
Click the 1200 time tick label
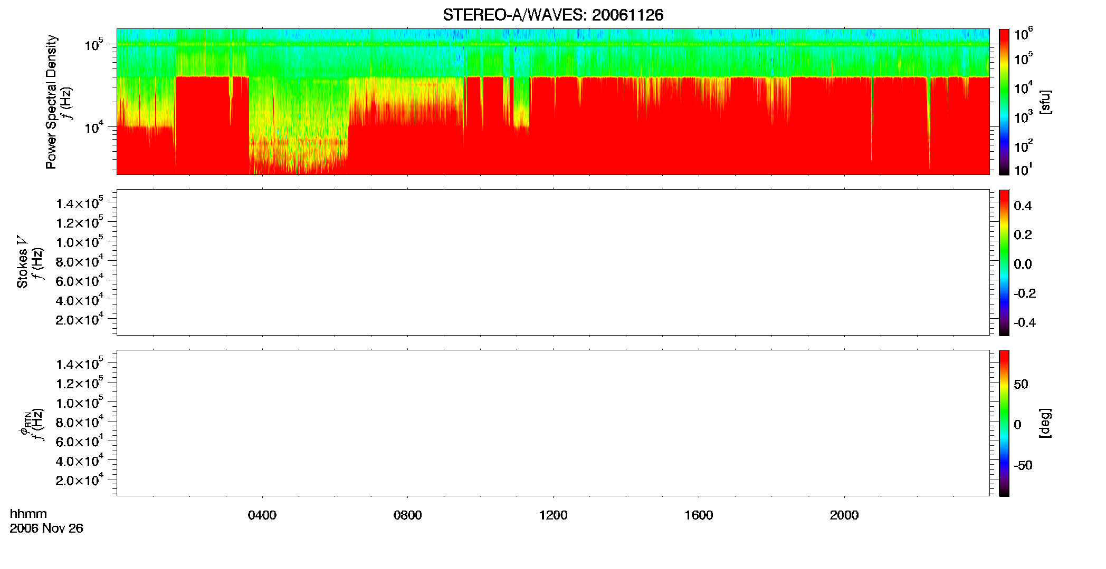tap(553, 515)
